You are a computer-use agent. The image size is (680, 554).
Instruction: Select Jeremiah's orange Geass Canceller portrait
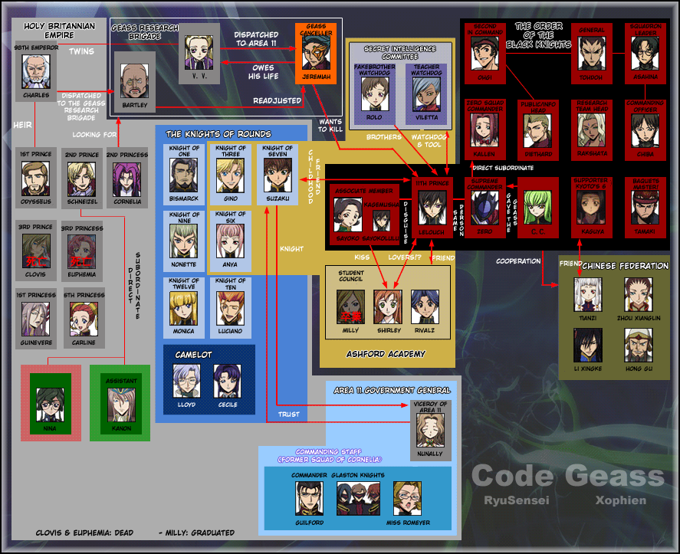(316, 52)
